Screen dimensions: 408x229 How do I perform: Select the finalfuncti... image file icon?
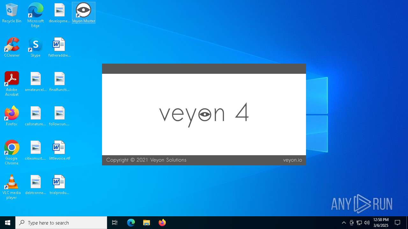coord(59,82)
